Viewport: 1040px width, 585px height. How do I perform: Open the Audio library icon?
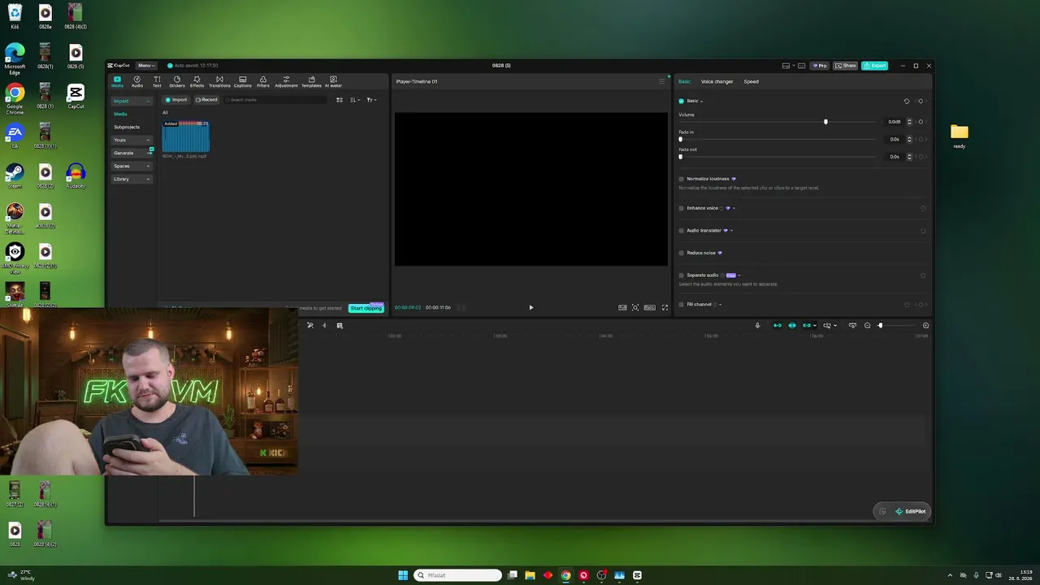click(x=137, y=81)
